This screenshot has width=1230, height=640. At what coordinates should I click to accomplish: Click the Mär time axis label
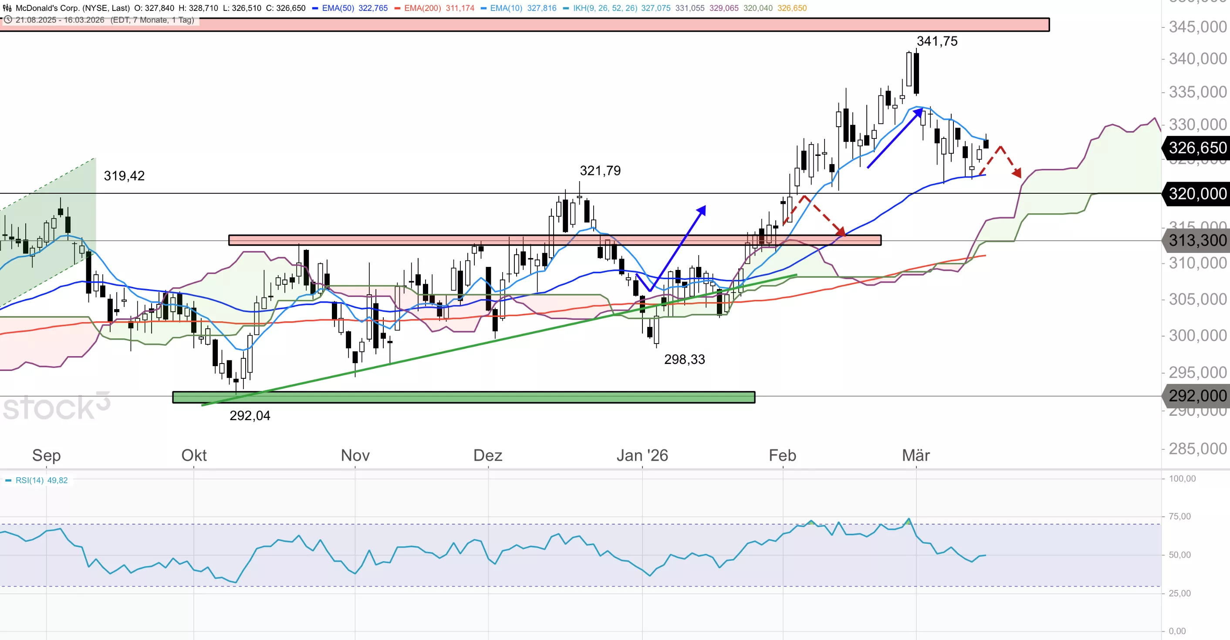916,455
